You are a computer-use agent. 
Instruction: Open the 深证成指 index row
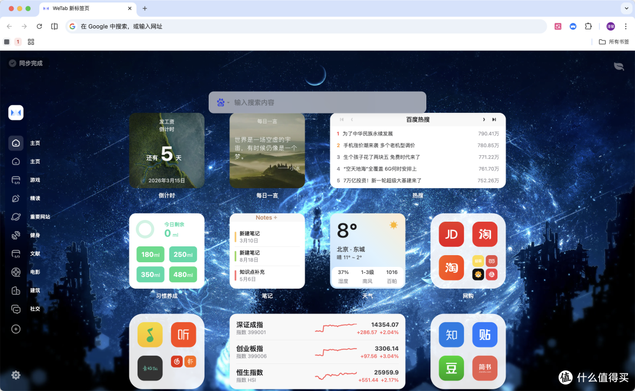coord(317,329)
